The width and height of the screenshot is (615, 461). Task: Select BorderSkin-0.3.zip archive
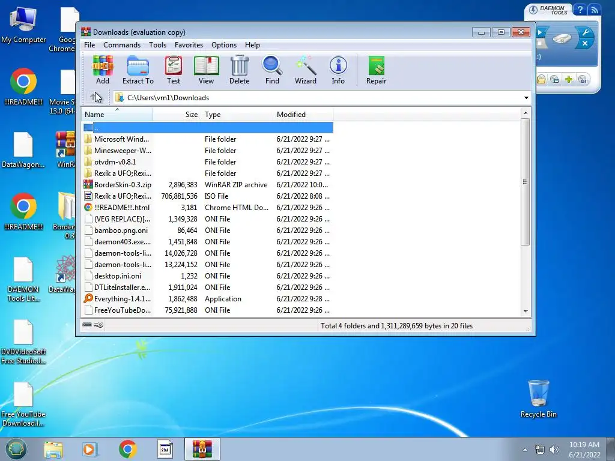click(x=208, y=185)
